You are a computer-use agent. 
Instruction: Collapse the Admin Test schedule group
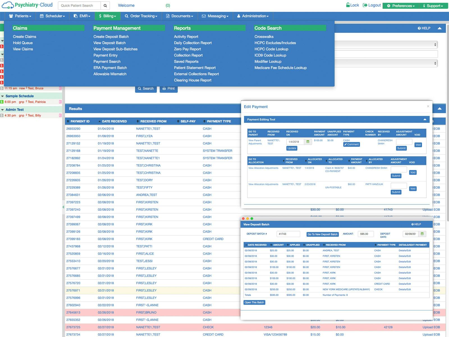coord(3,110)
